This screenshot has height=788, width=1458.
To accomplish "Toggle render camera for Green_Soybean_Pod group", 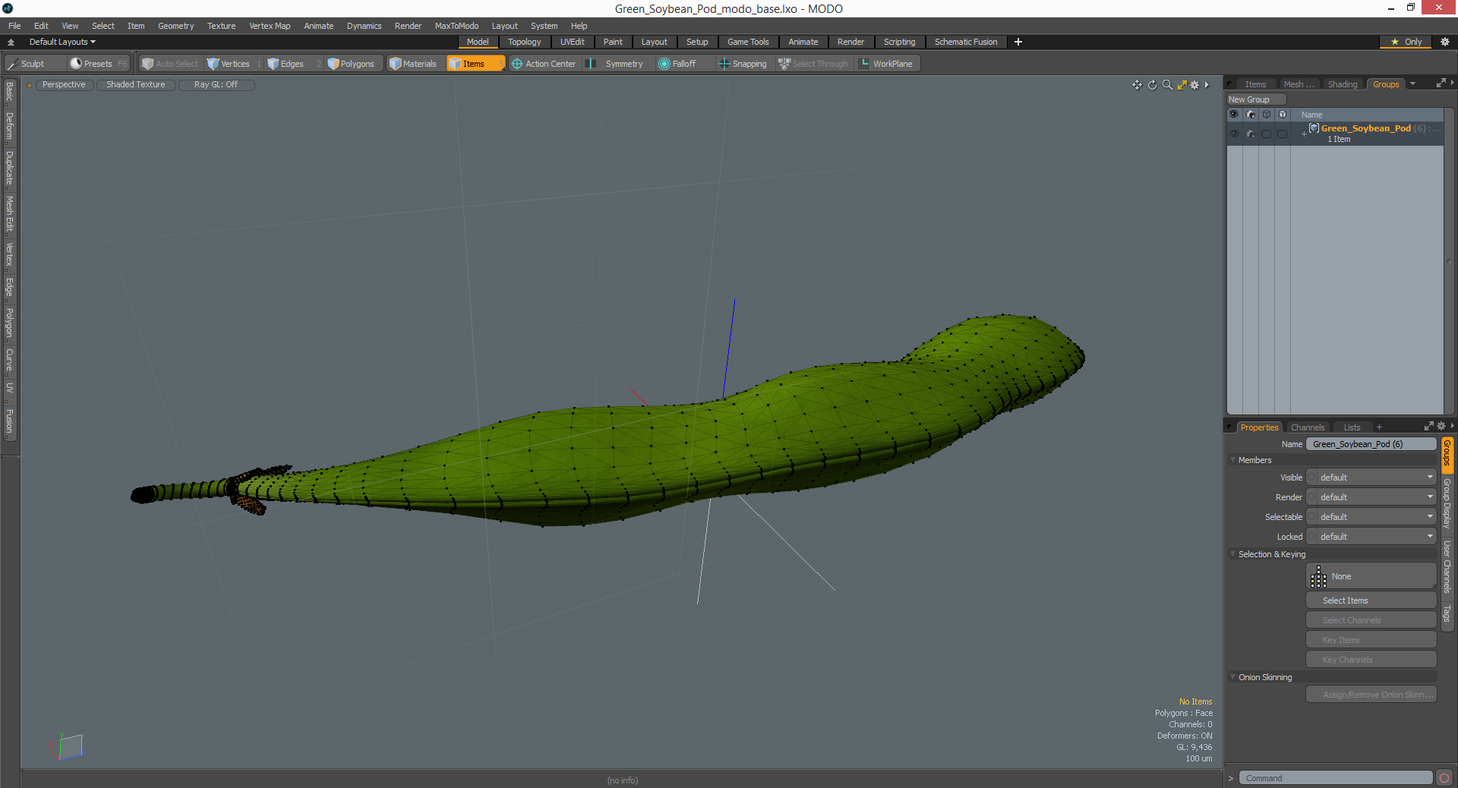I will (1251, 134).
